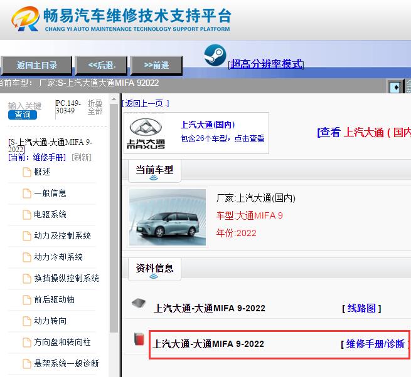Viewport: 411px width, 377px height.
Task: Click the red book icon beside 维修手册 row
Action: 139,339
